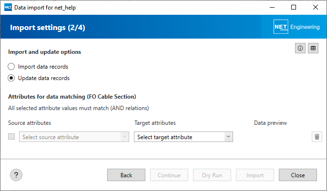This screenshot has height=191, width=327.
Task: Click the Dry Run button
Action: coord(212,175)
